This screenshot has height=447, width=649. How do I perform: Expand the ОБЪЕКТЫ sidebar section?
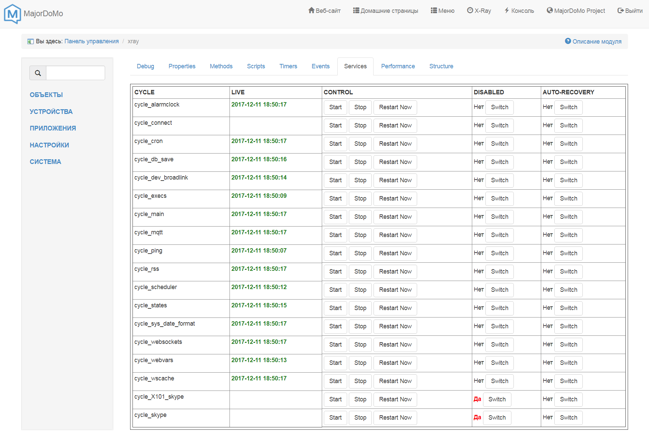(46, 95)
